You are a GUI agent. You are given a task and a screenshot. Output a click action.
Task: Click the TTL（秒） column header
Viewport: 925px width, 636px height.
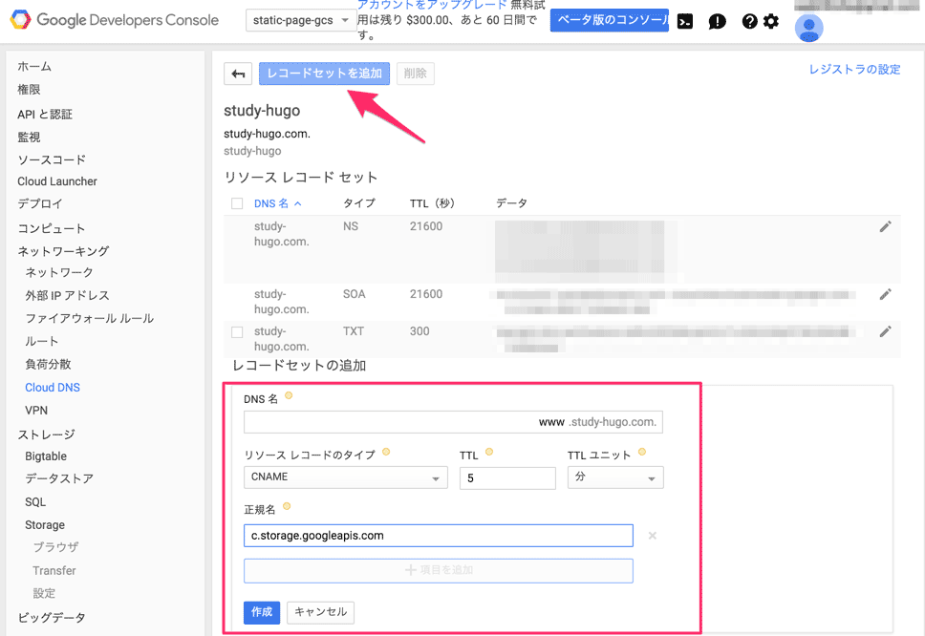click(x=433, y=203)
